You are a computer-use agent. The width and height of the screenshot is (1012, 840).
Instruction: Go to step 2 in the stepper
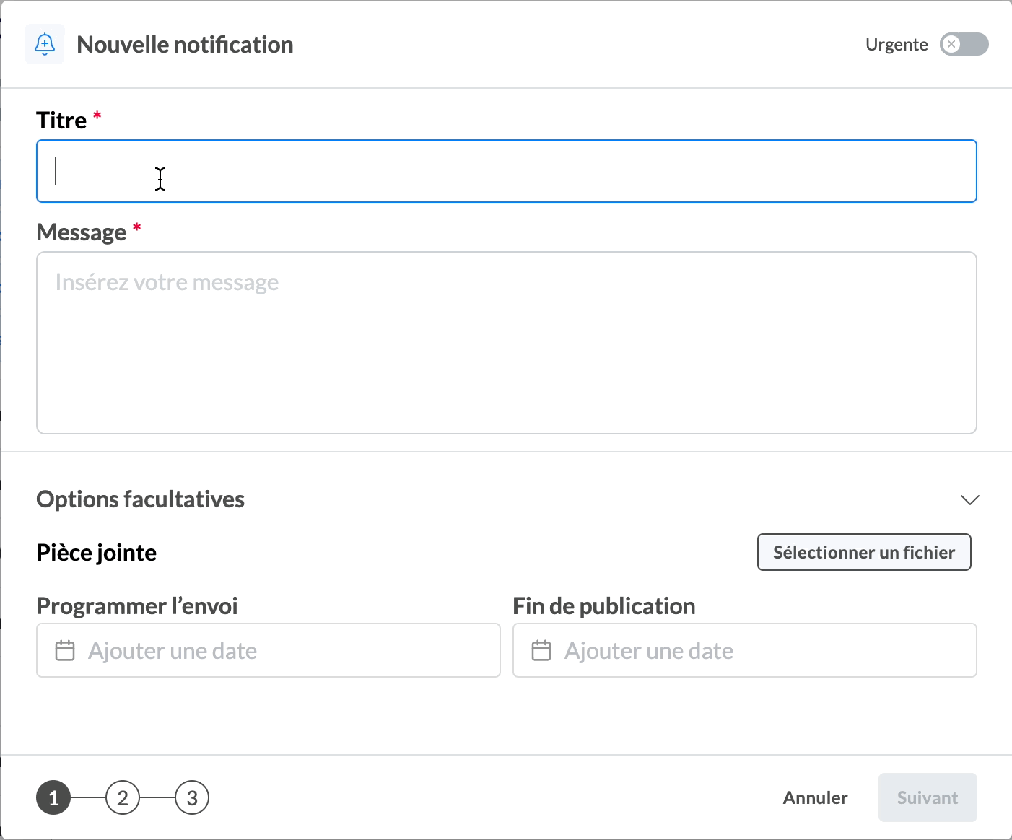coord(123,797)
